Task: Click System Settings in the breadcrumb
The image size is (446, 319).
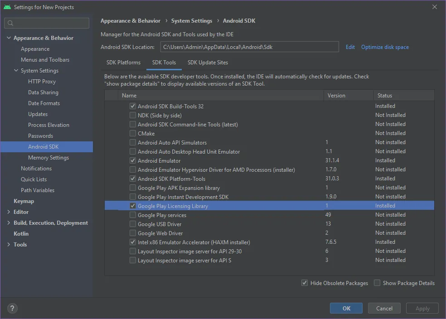Action: (192, 21)
